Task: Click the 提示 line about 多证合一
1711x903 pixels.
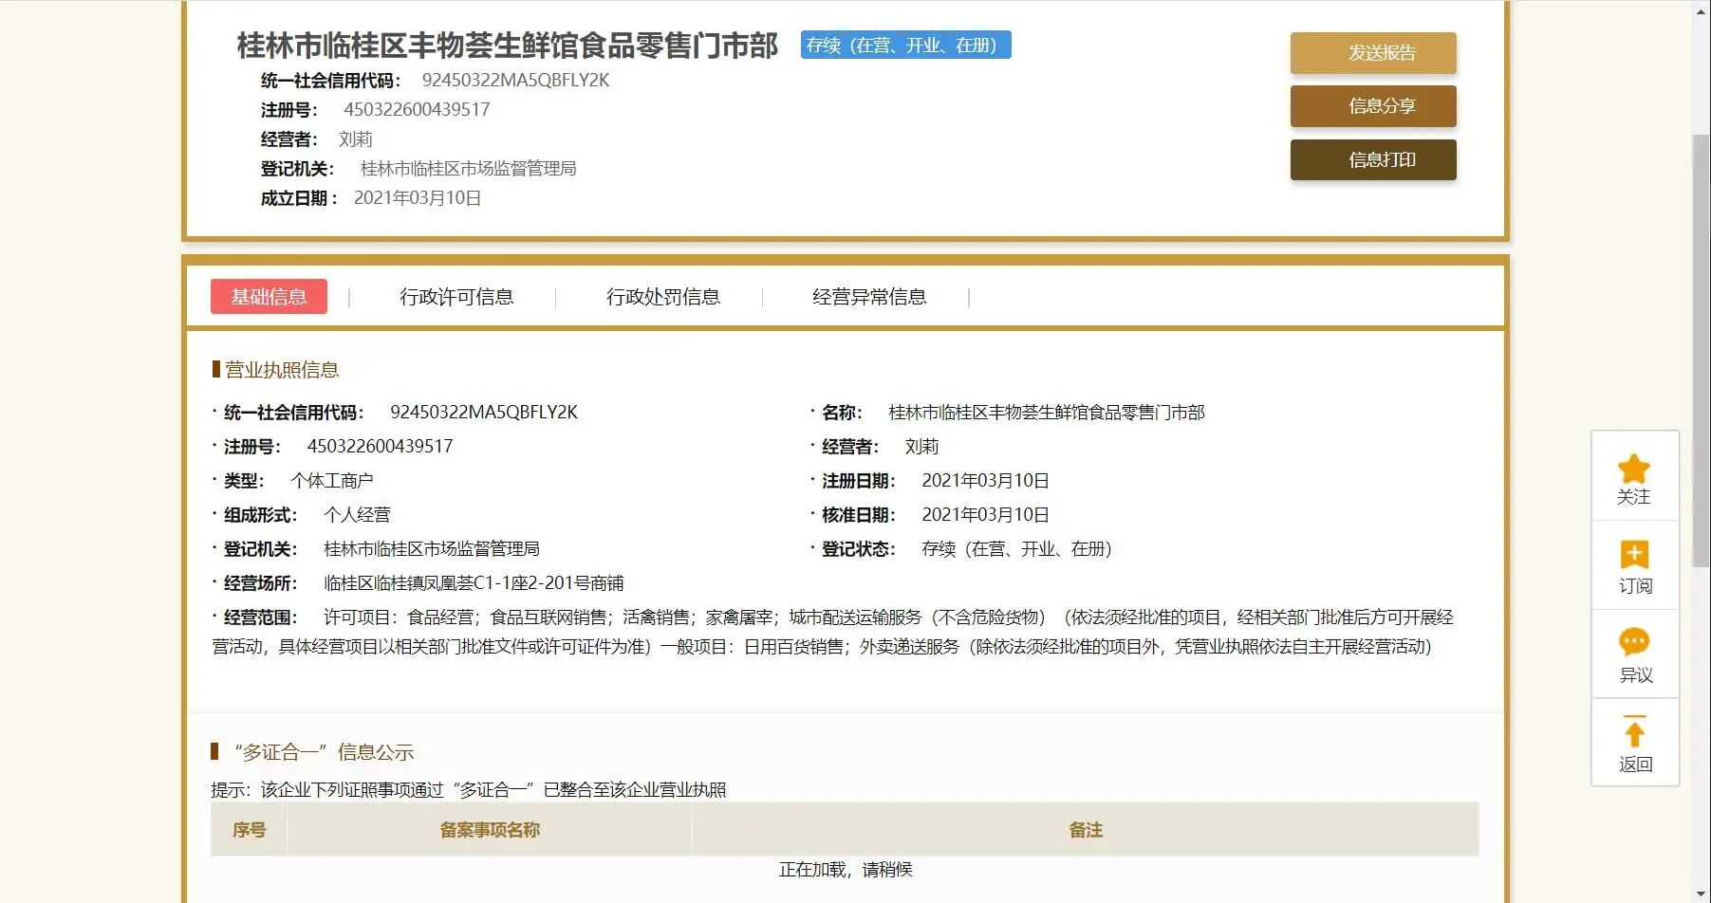Action: (x=469, y=790)
